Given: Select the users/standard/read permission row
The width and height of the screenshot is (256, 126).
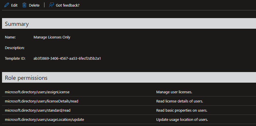Looking at the screenshot, I should click(38, 111).
